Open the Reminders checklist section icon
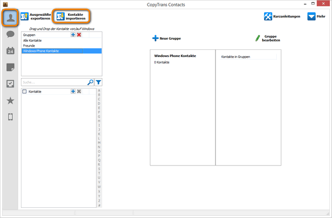 pyautogui.click(x=10, y=84)
